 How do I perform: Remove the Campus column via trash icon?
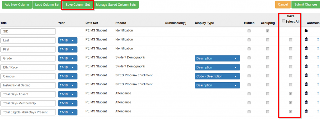pyautogui.click(x=306, y=75)
